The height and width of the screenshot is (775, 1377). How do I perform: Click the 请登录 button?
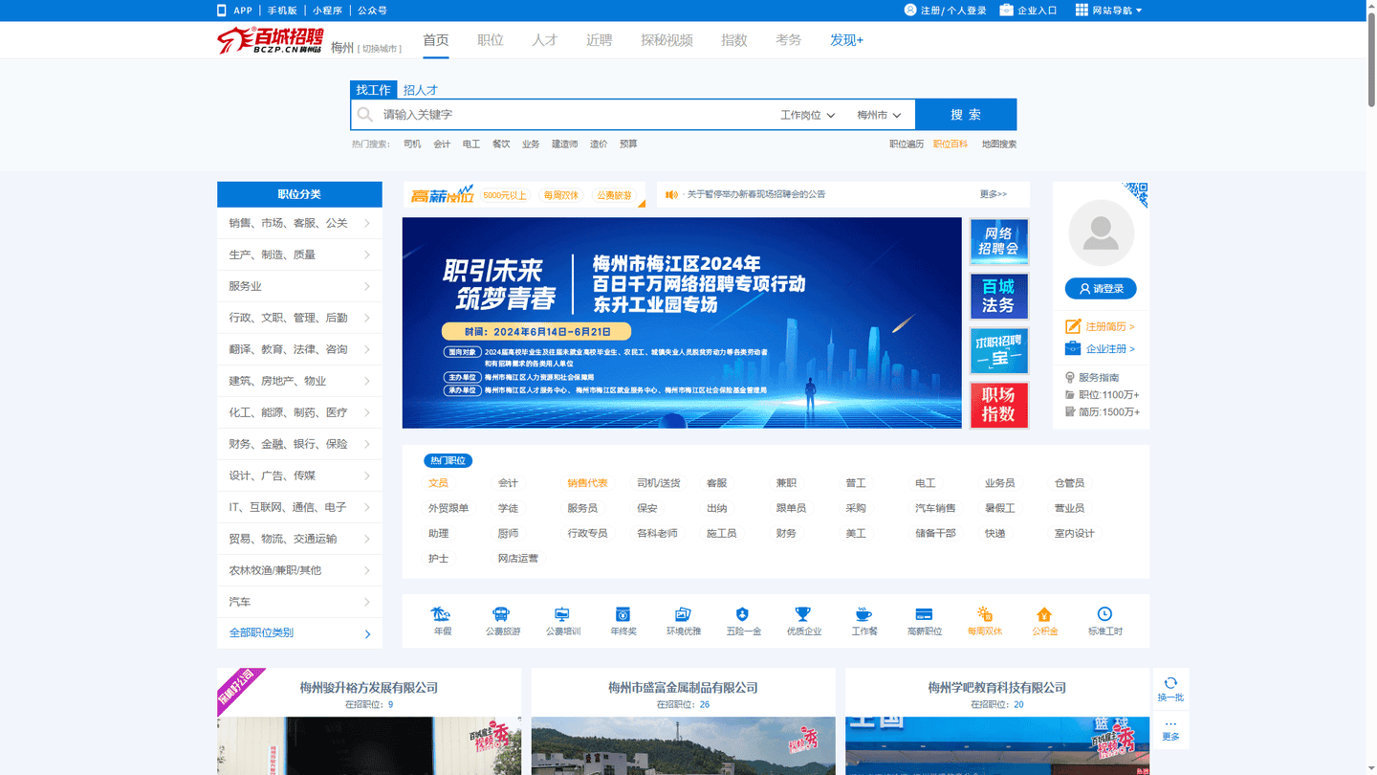click(x=1101, y=288)
